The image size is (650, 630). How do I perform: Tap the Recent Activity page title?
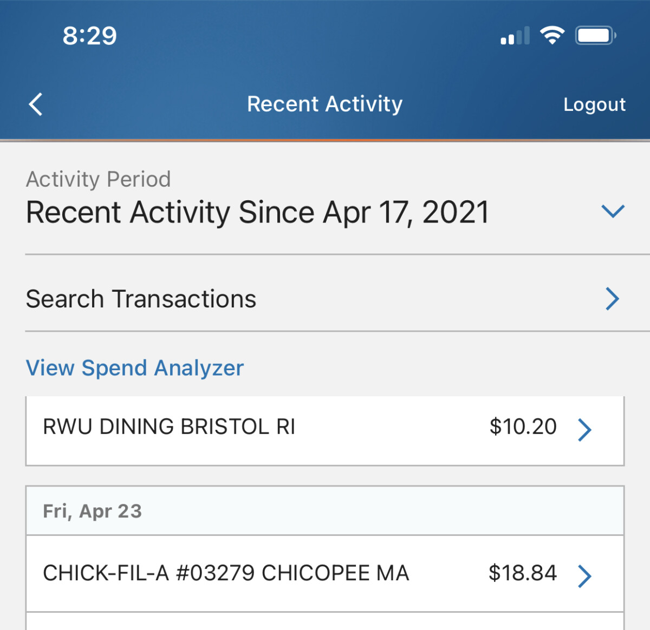pyautogui.click(x=324, y=104)
